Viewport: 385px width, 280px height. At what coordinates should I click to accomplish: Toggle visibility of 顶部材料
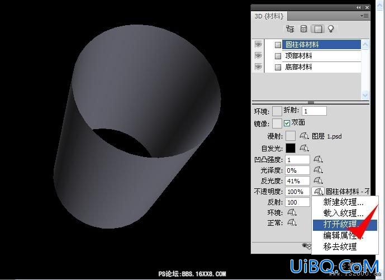[258, 55]
